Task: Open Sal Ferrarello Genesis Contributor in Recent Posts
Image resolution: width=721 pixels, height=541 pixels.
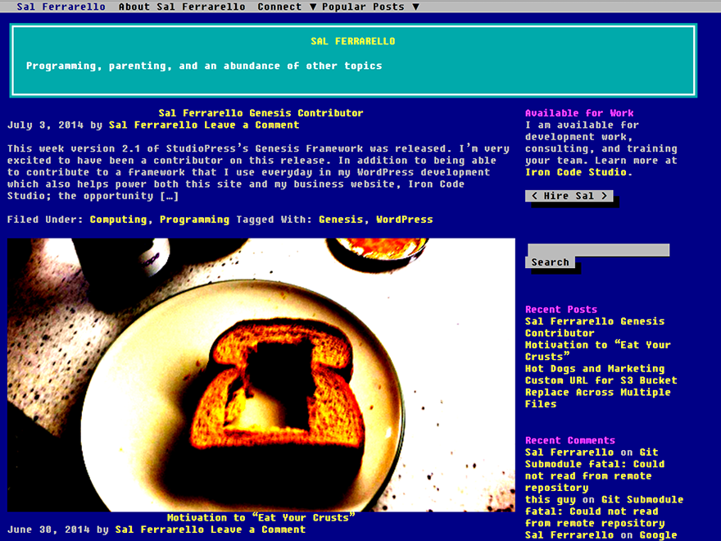Action: [595, 327]
